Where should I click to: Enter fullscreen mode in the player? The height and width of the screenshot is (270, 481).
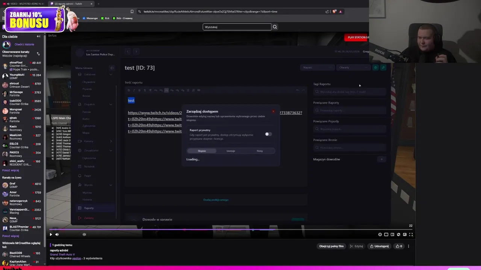click(x=411, y=234)
